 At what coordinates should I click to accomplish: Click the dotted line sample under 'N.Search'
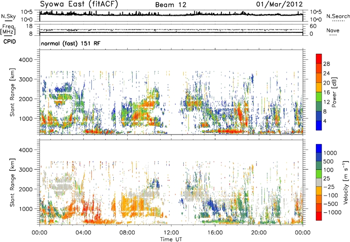(338, 21)
